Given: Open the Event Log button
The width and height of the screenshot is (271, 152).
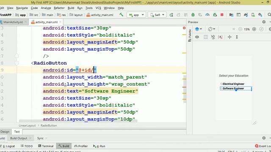Looking at the screenshot, I should tap(263, 146).
